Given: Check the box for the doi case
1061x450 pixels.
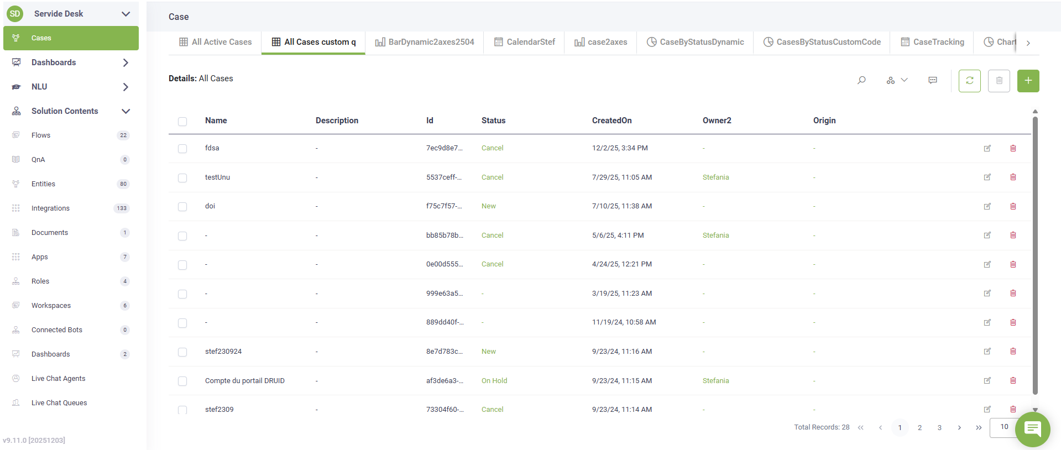Looking at the screenshot, I should 182,207.
